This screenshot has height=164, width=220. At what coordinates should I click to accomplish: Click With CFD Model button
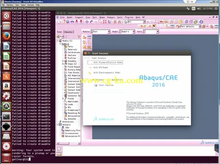click(x=98, y=68)
